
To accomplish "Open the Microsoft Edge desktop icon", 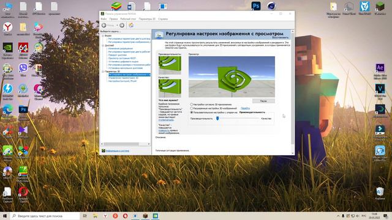I will click(8, 109).
